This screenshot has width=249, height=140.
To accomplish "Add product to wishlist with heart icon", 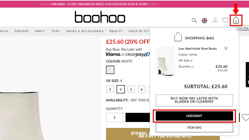I will click(x=246, y=118).
